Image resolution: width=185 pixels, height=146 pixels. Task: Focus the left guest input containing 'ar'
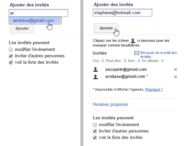(x=38, y=13)
